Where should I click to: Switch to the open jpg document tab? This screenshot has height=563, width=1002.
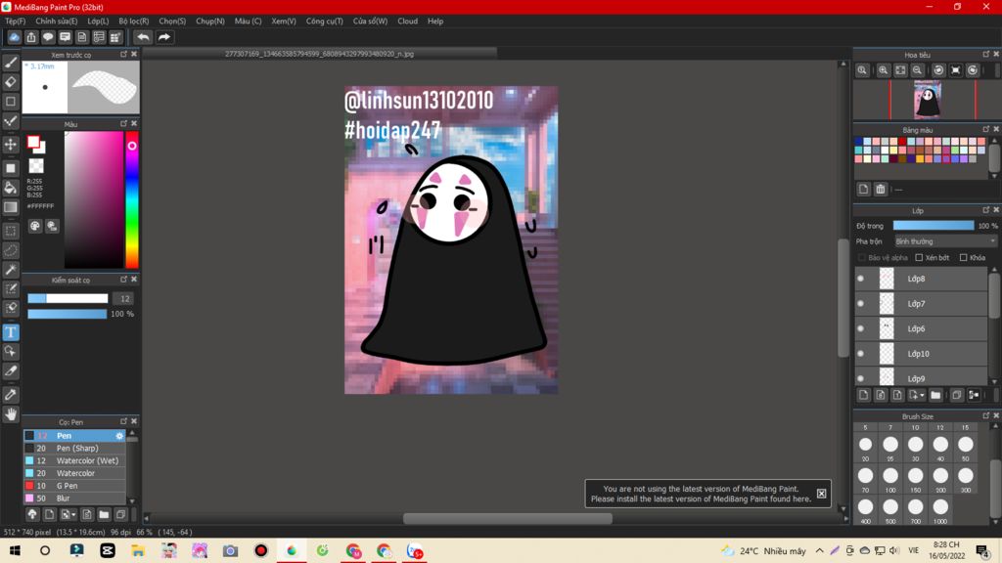pyautogui.click(x=320, y=55)
